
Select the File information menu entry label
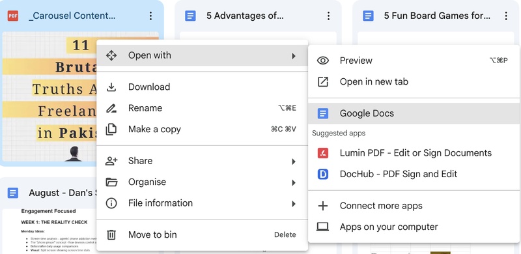click(160, 203)
